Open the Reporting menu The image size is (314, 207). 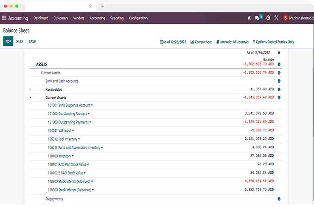(117, 18)
